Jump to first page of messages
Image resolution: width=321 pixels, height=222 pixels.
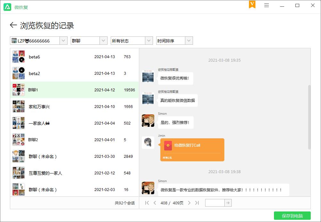tap(147, 203)
